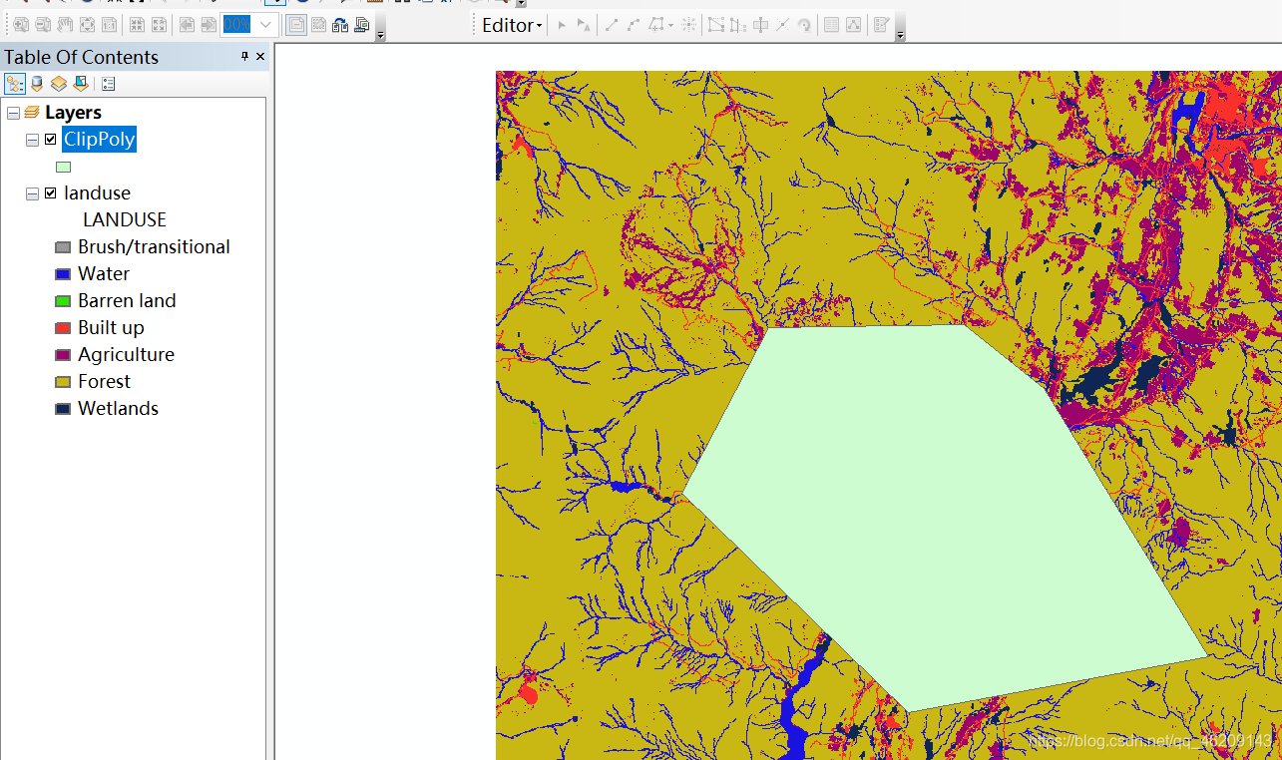The height and width of the screenshot is (760, 1282).
Task: Click the Barren land green swatch
Action: (x=63, y=301)
